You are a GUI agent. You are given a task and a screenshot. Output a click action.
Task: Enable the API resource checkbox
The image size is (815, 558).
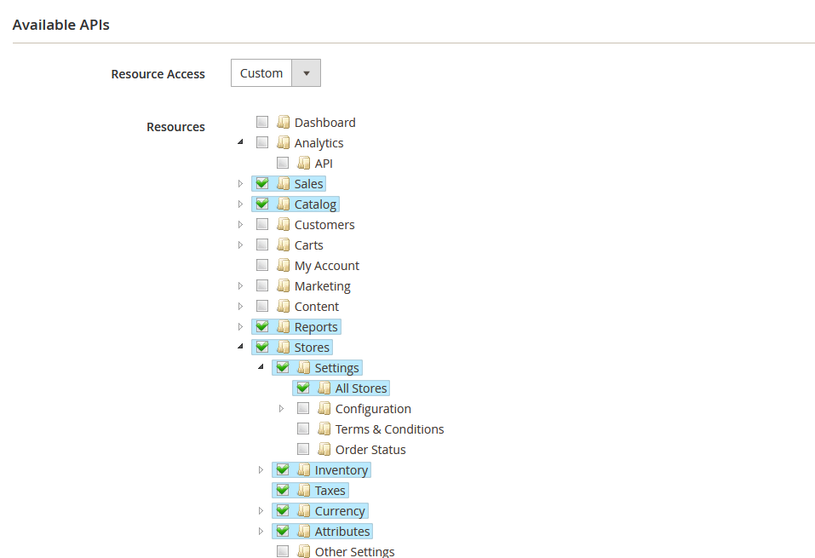point(283,163)
